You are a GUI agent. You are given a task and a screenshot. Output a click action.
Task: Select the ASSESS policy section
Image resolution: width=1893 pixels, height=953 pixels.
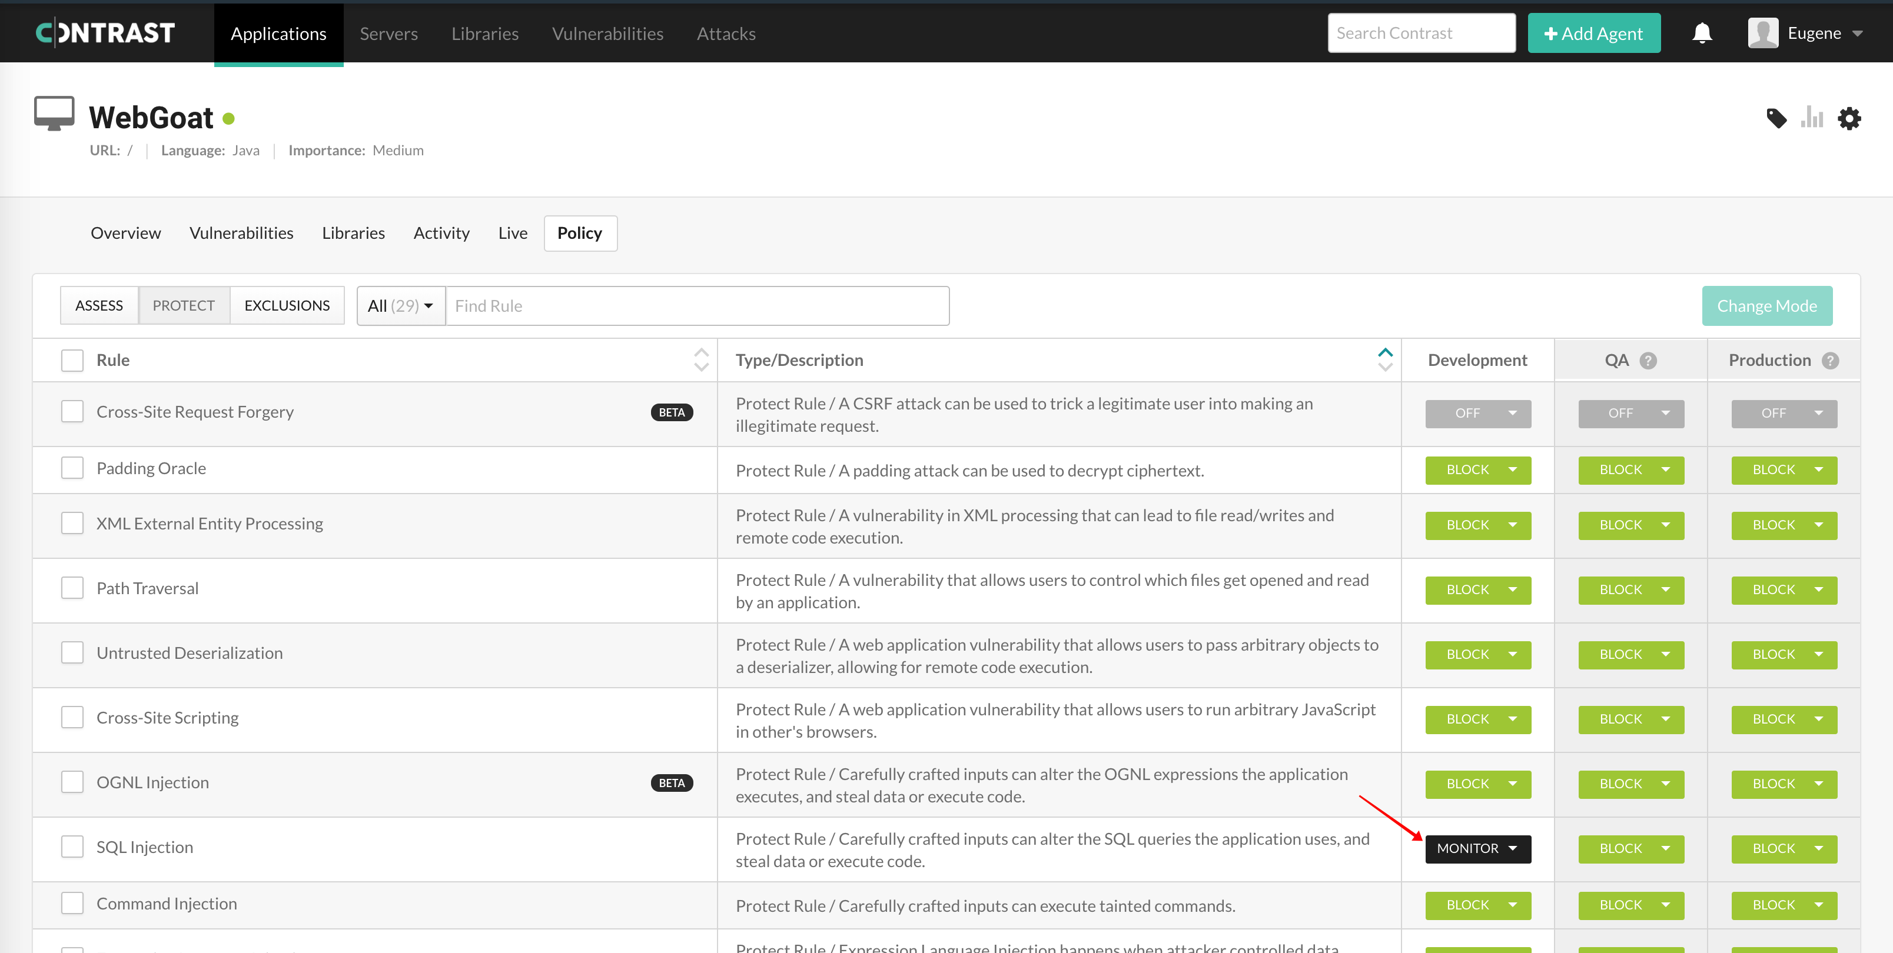coord(99,305)
